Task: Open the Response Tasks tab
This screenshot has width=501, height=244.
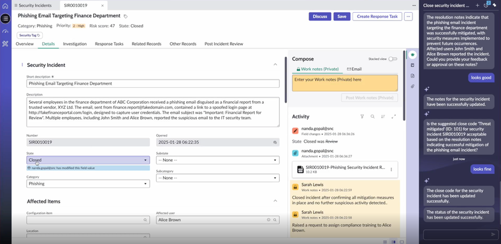Action: point(109,44)
